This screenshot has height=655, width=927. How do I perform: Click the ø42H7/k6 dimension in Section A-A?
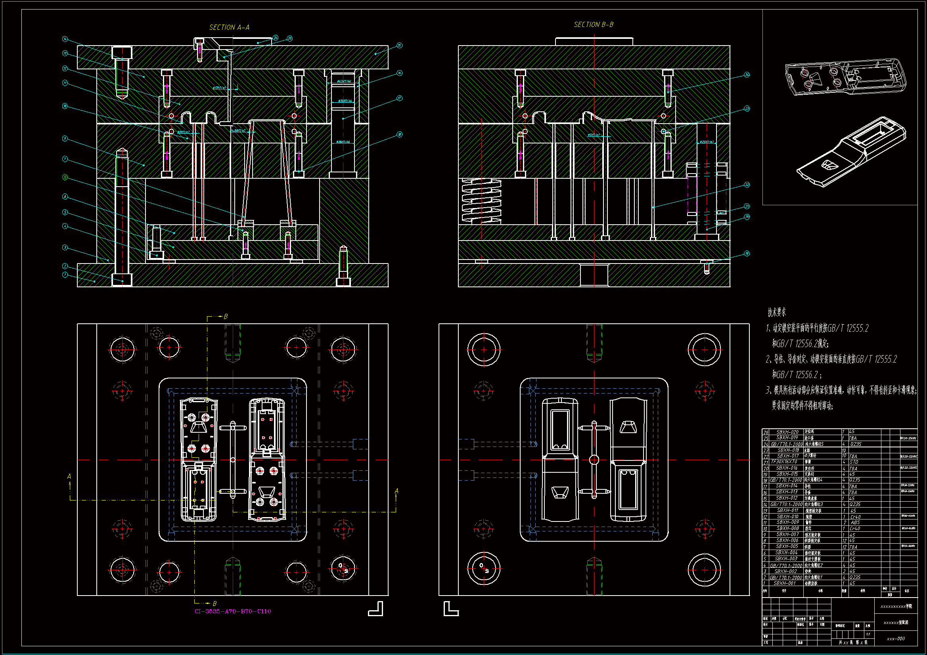(x=344, y=82)
